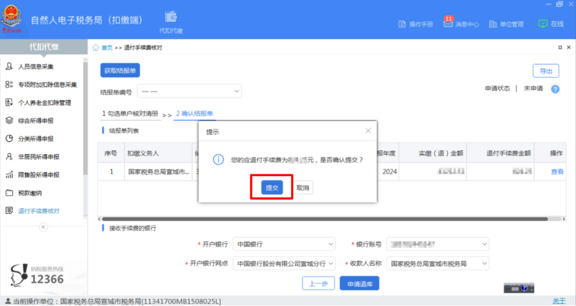Close the 提示 dialog with X
Screen dimensions: 576x306
coord(368,131)
